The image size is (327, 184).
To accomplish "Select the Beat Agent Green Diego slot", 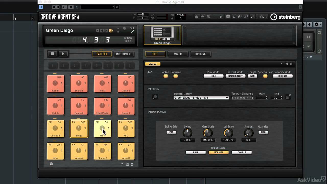I will [162, 35].
